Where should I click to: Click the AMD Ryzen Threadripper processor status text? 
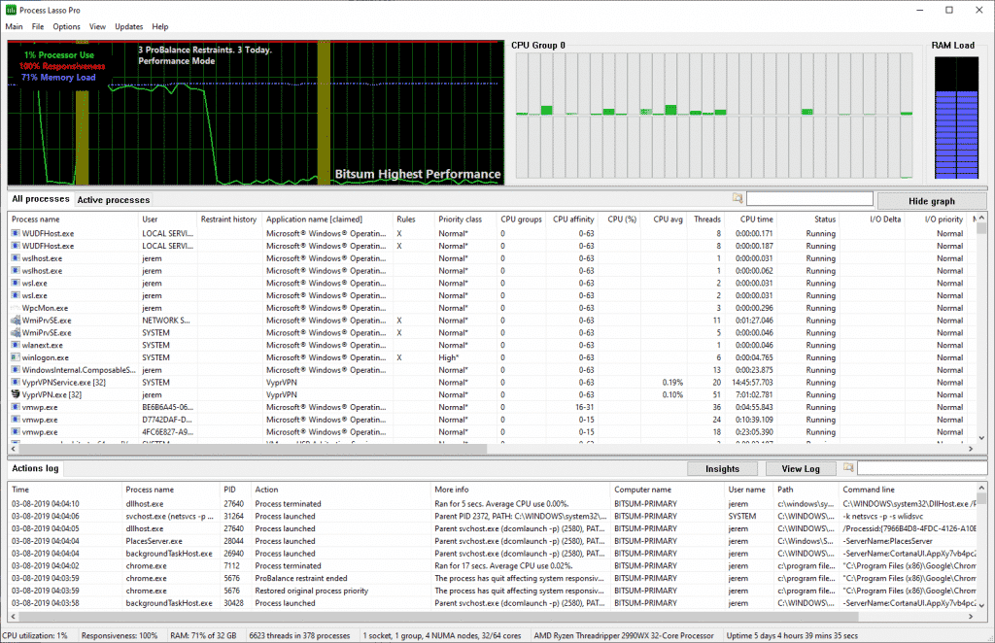tap(624, 635)
